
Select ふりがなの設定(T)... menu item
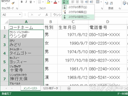tap(78, 17)
